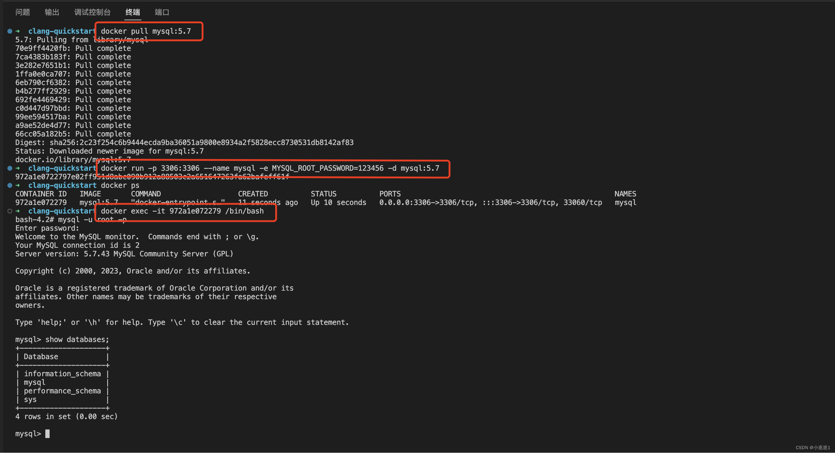835x453 pixels.
Task: Click the 'docker pull mysql:5.7' command text
Action: 146,31
